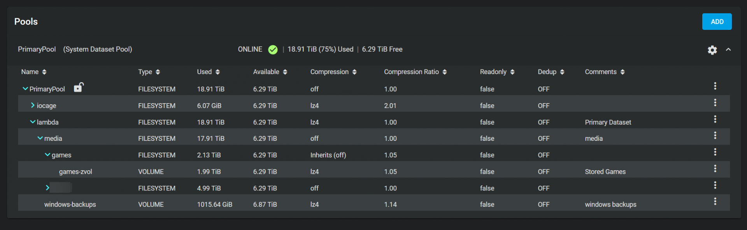Image resolution: width=747 pixels, height=230 pixels.
Task: Collapse the games dataset tree
Action: pyautogui.click(x=47, y=155)
